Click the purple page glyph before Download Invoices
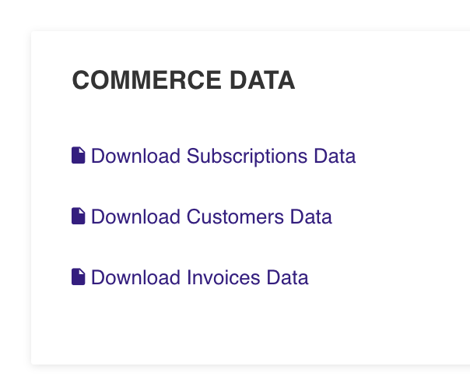The width and height of the screenshot is (470, 391). click(79, 277)
